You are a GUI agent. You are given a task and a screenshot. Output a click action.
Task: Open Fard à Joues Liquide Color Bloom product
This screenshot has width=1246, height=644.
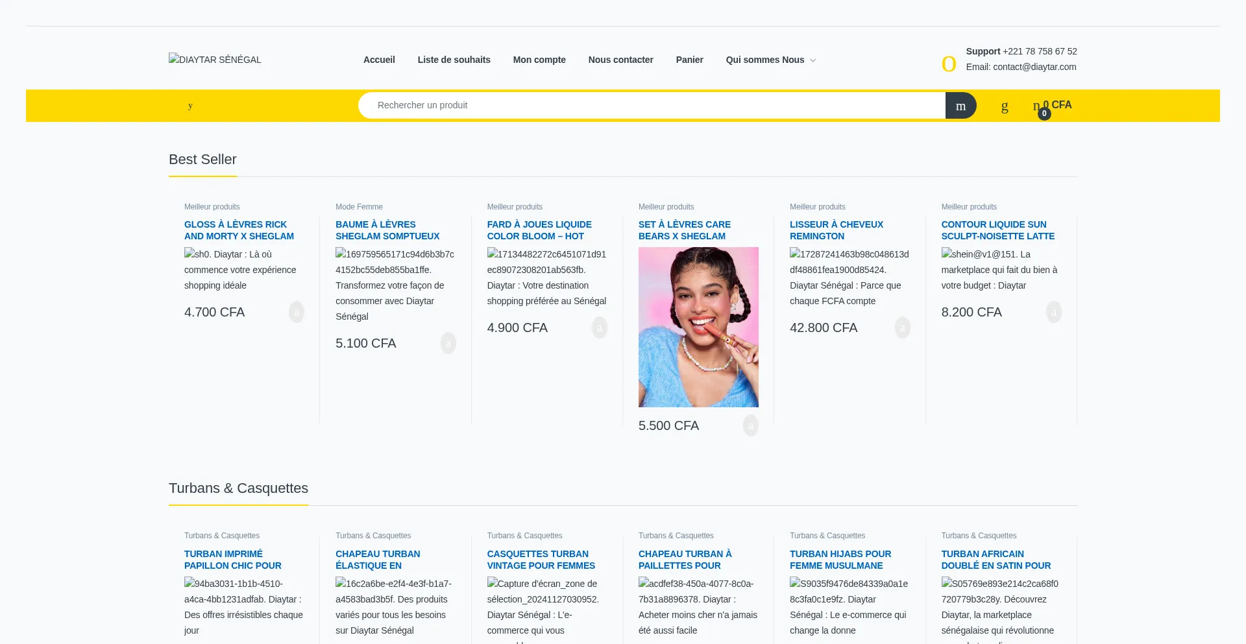[539, 230]
